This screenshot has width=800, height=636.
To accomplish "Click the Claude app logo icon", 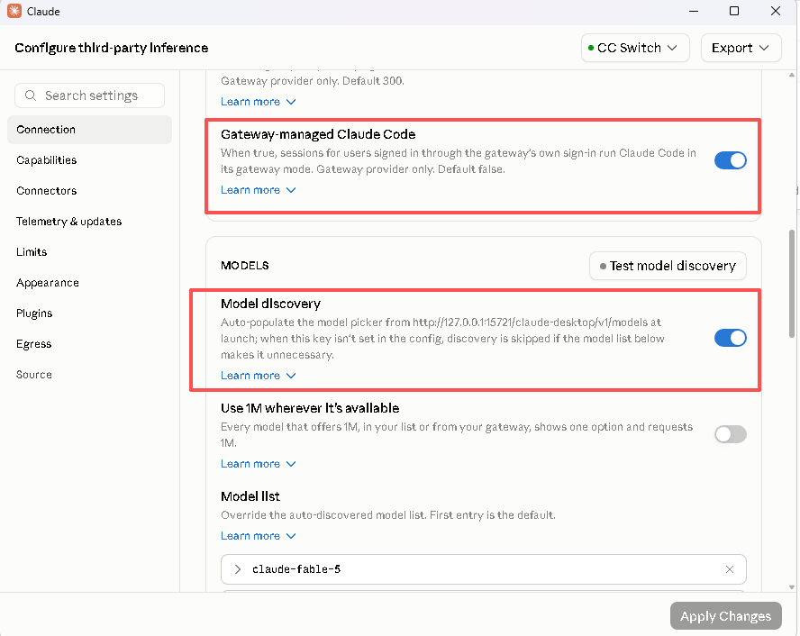I will [x=14, y=11].
